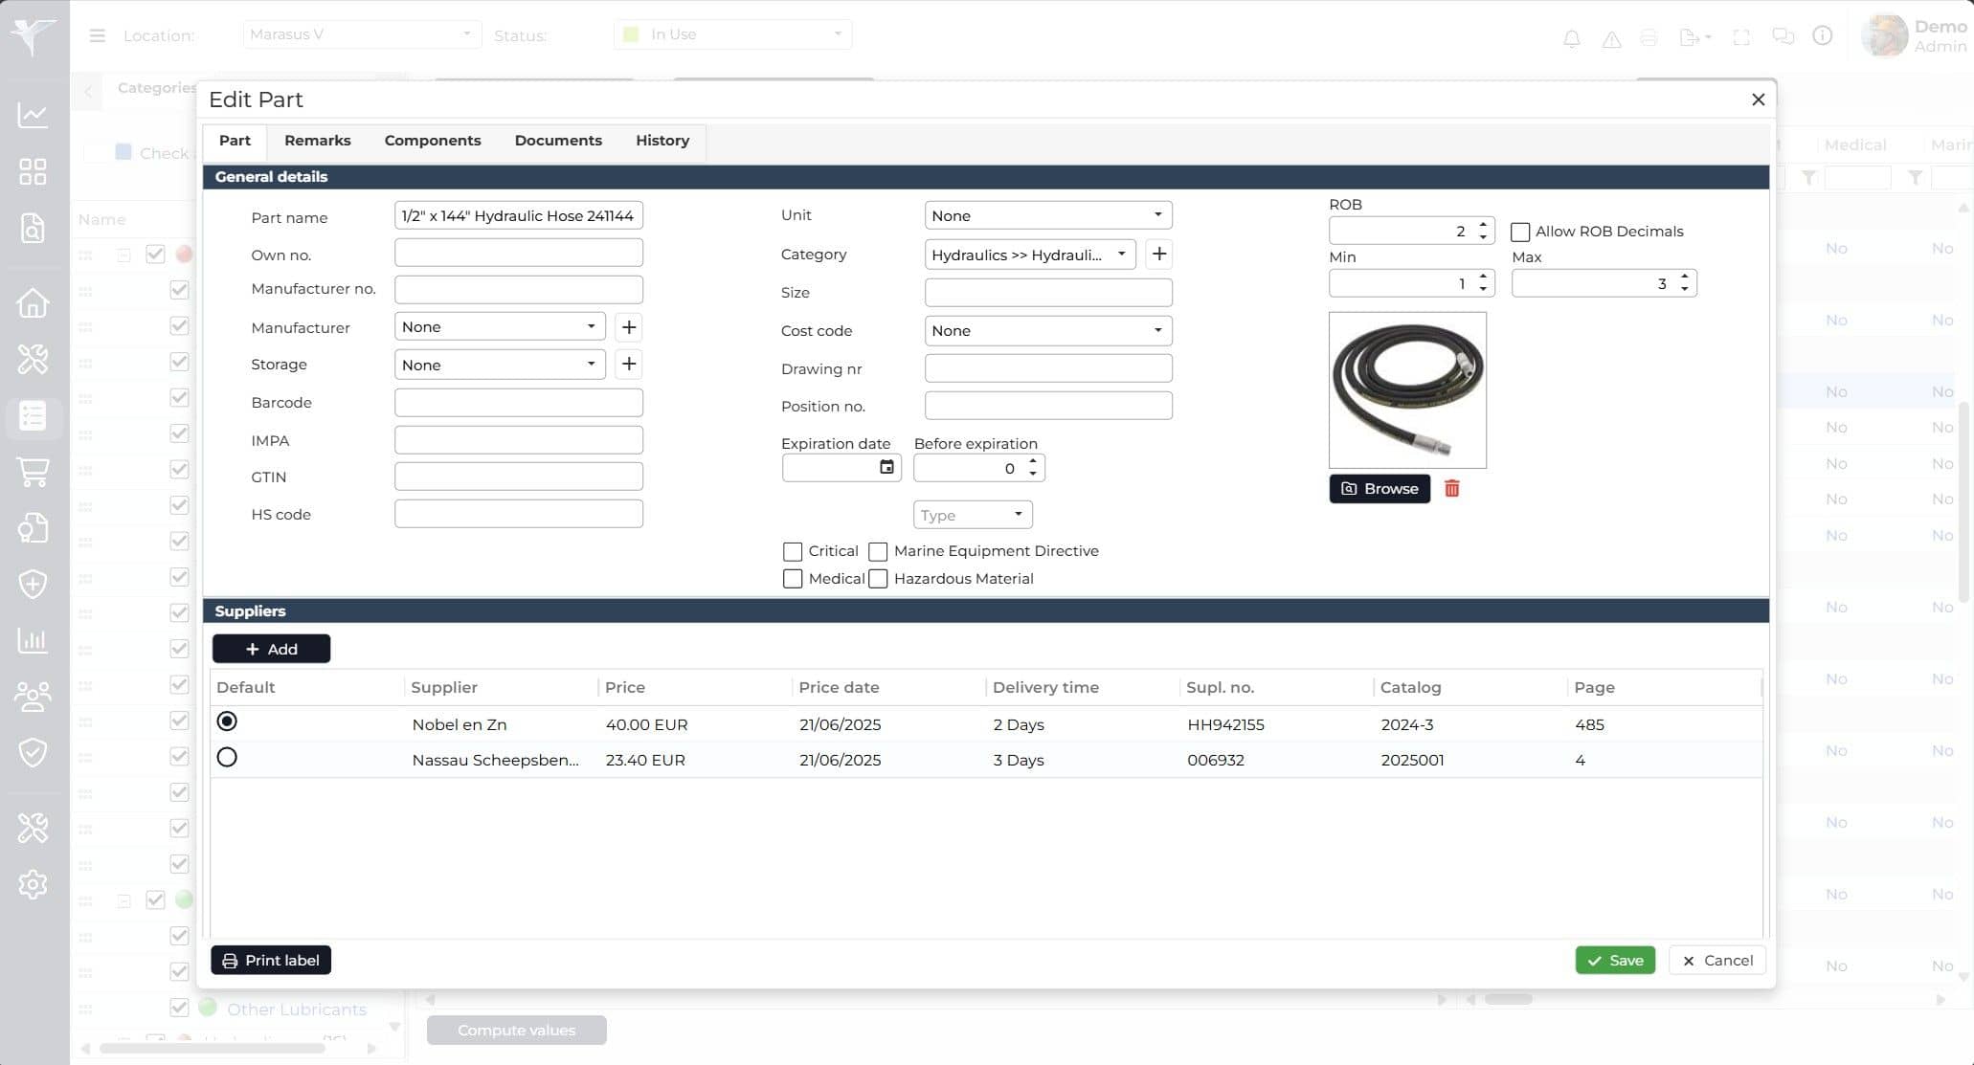This screenshot has height=1065, width=1974.
Task: Click the info circle icon in header
Action: coord(1823,35)
